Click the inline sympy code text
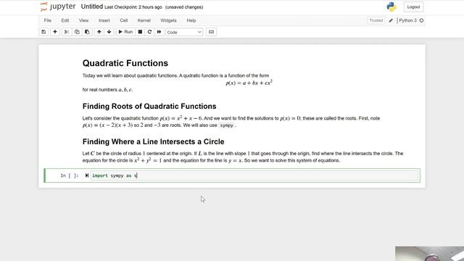This screenshot has width=464, height=261. click(227, 125)
